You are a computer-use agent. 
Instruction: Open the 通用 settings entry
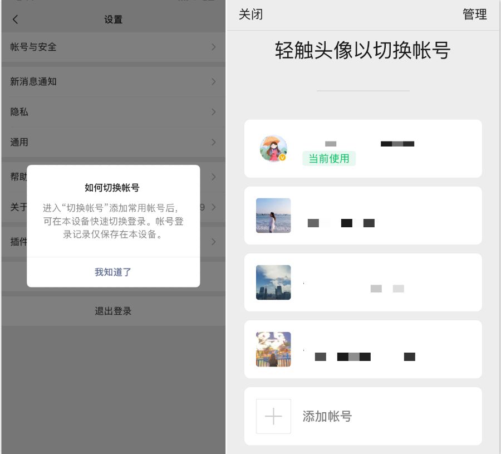113,142
